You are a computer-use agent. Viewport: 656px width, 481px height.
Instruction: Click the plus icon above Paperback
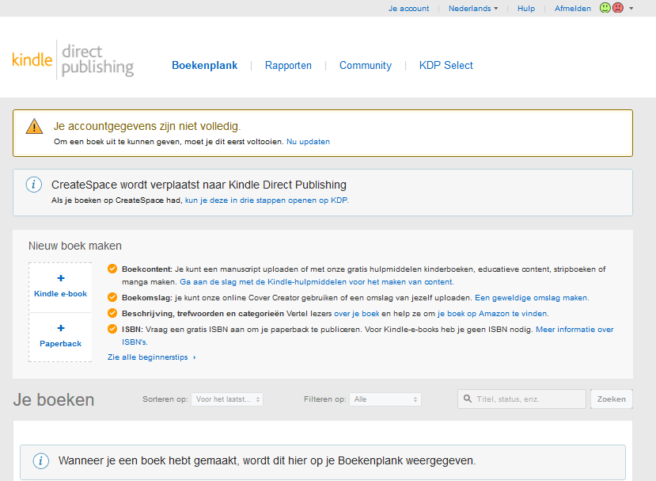(x=61, y=328)
